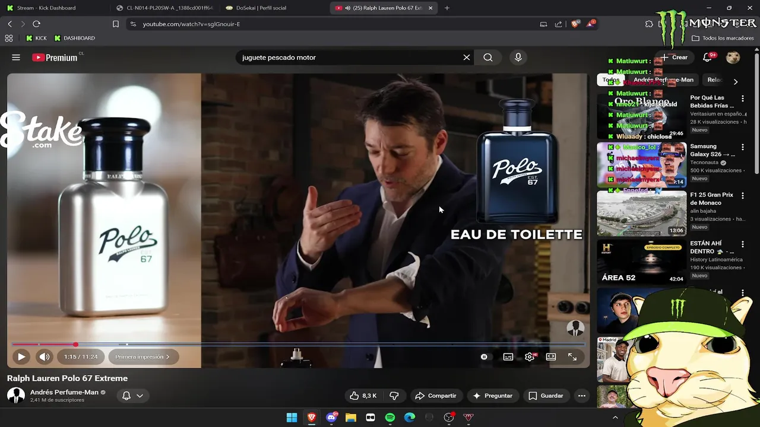Image resolution: width=760 pixels, height=427 pixels.
Task: Go back in the browser
Action: point(10,24)
